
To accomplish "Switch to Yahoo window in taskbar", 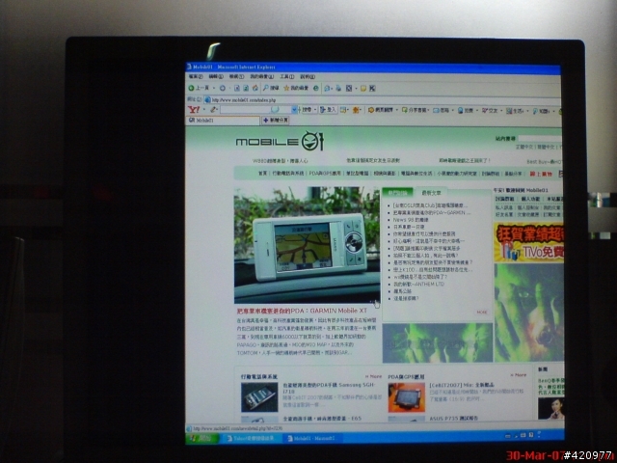I will (x=251, y=438).
